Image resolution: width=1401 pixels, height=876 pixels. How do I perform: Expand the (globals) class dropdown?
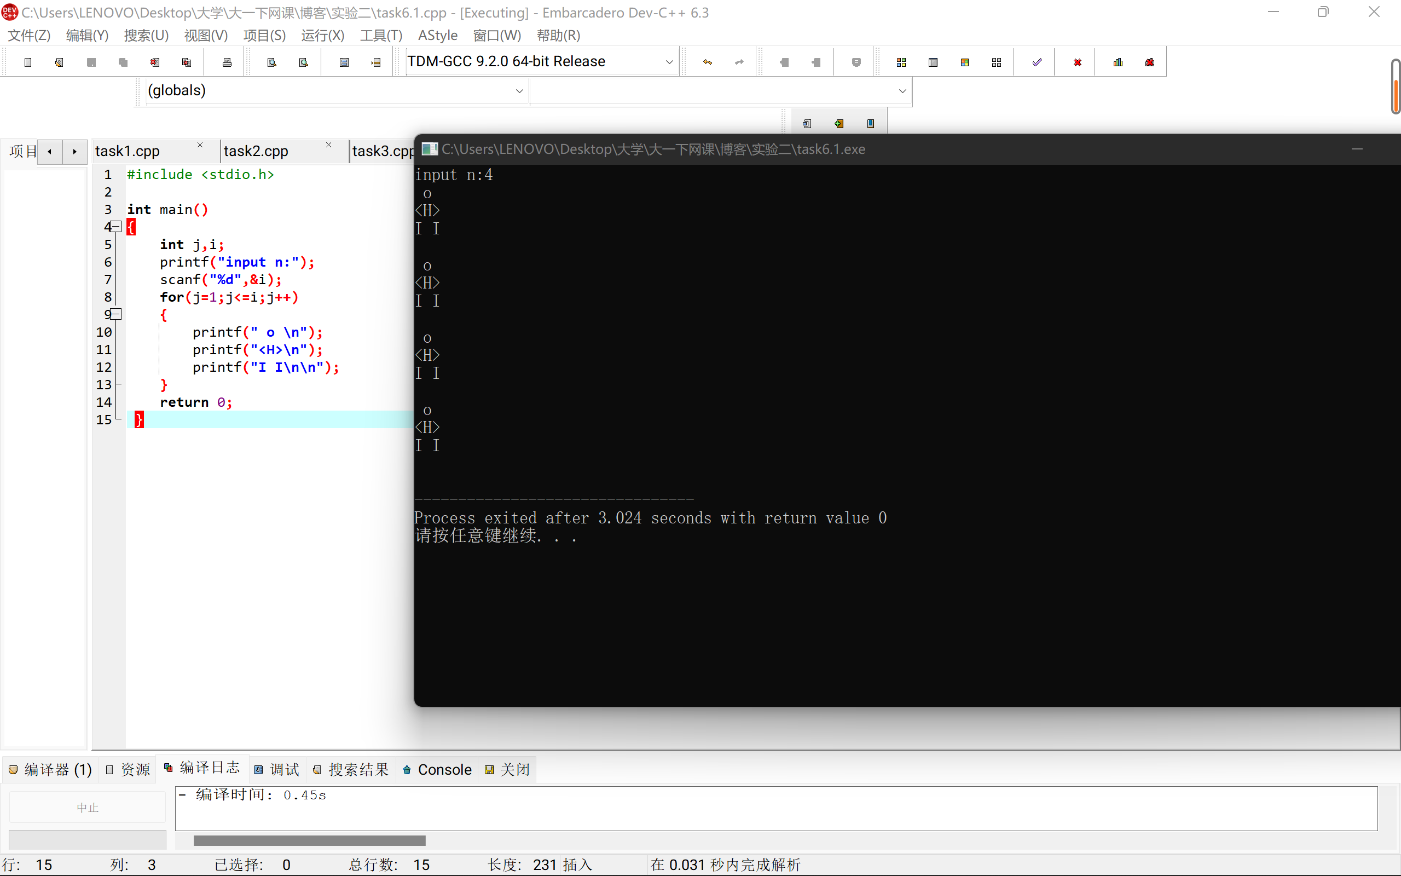tap(519, 91)
